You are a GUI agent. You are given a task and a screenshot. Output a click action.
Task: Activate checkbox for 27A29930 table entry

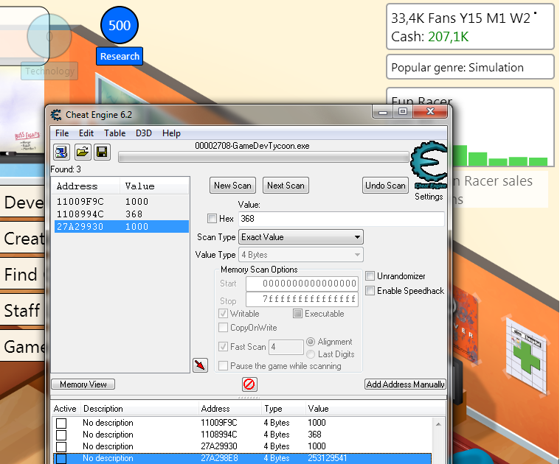click(61, 446)
